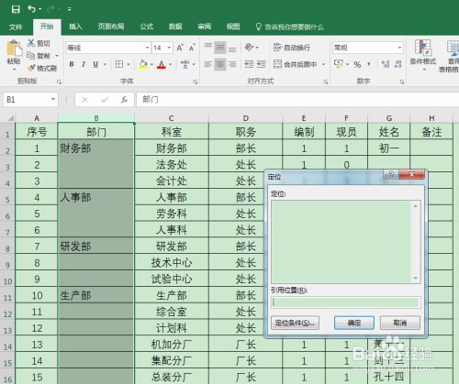The height and width of the screenshot is (384, 459).
Task: Toggle underline formatting
Action: (95, 64)
